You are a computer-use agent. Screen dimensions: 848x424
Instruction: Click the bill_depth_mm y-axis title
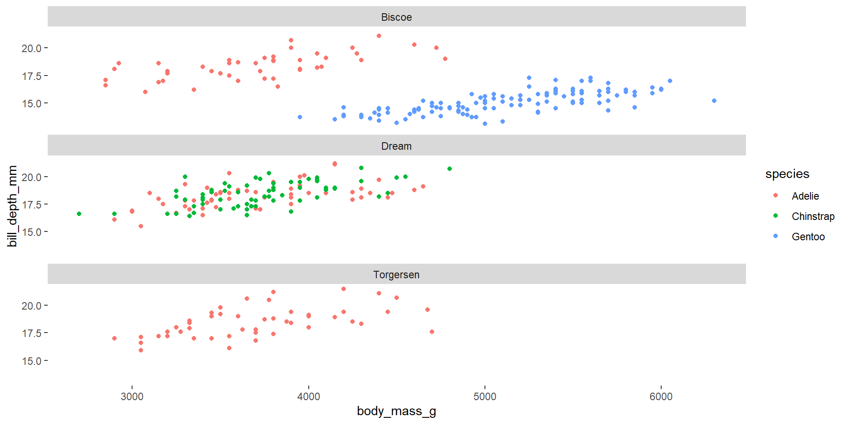coord(12,206)
